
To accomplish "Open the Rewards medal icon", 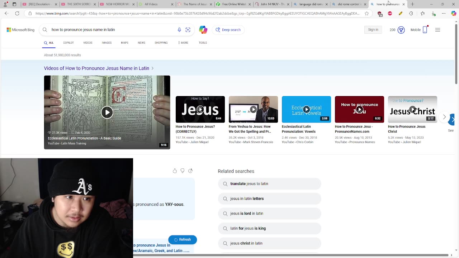I will tap(401, 30).
